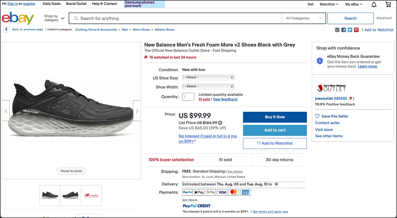Open the shopping cart icon
The height and width of the screenshot is (218, 397).
388,4
